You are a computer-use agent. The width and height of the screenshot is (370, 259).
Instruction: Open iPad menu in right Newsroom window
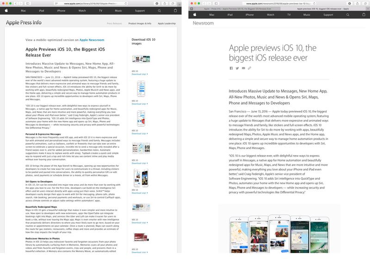[230, 15]
